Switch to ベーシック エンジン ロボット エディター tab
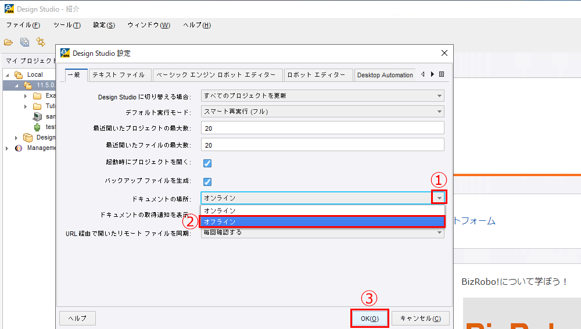The image size is (581, 329). pos(218,75)
